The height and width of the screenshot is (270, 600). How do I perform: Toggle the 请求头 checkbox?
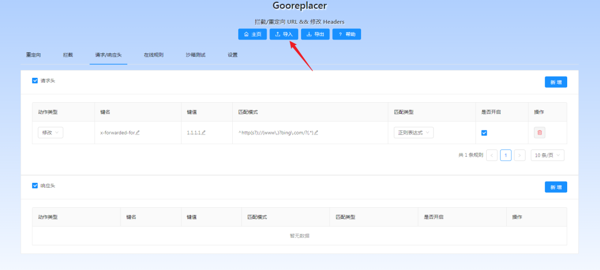pyautogui.click(x=35, y=81)
